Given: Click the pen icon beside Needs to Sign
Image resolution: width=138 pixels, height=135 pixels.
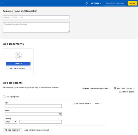Looking at the screenshot, I should (x=75, y=103).
